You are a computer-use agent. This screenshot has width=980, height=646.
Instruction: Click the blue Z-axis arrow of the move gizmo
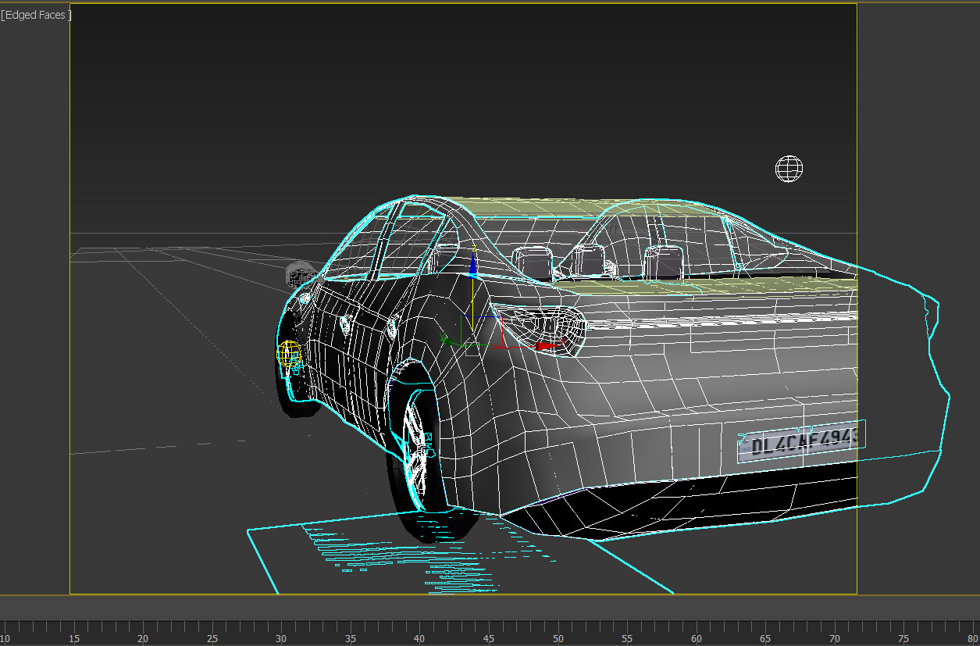[472, 268]
